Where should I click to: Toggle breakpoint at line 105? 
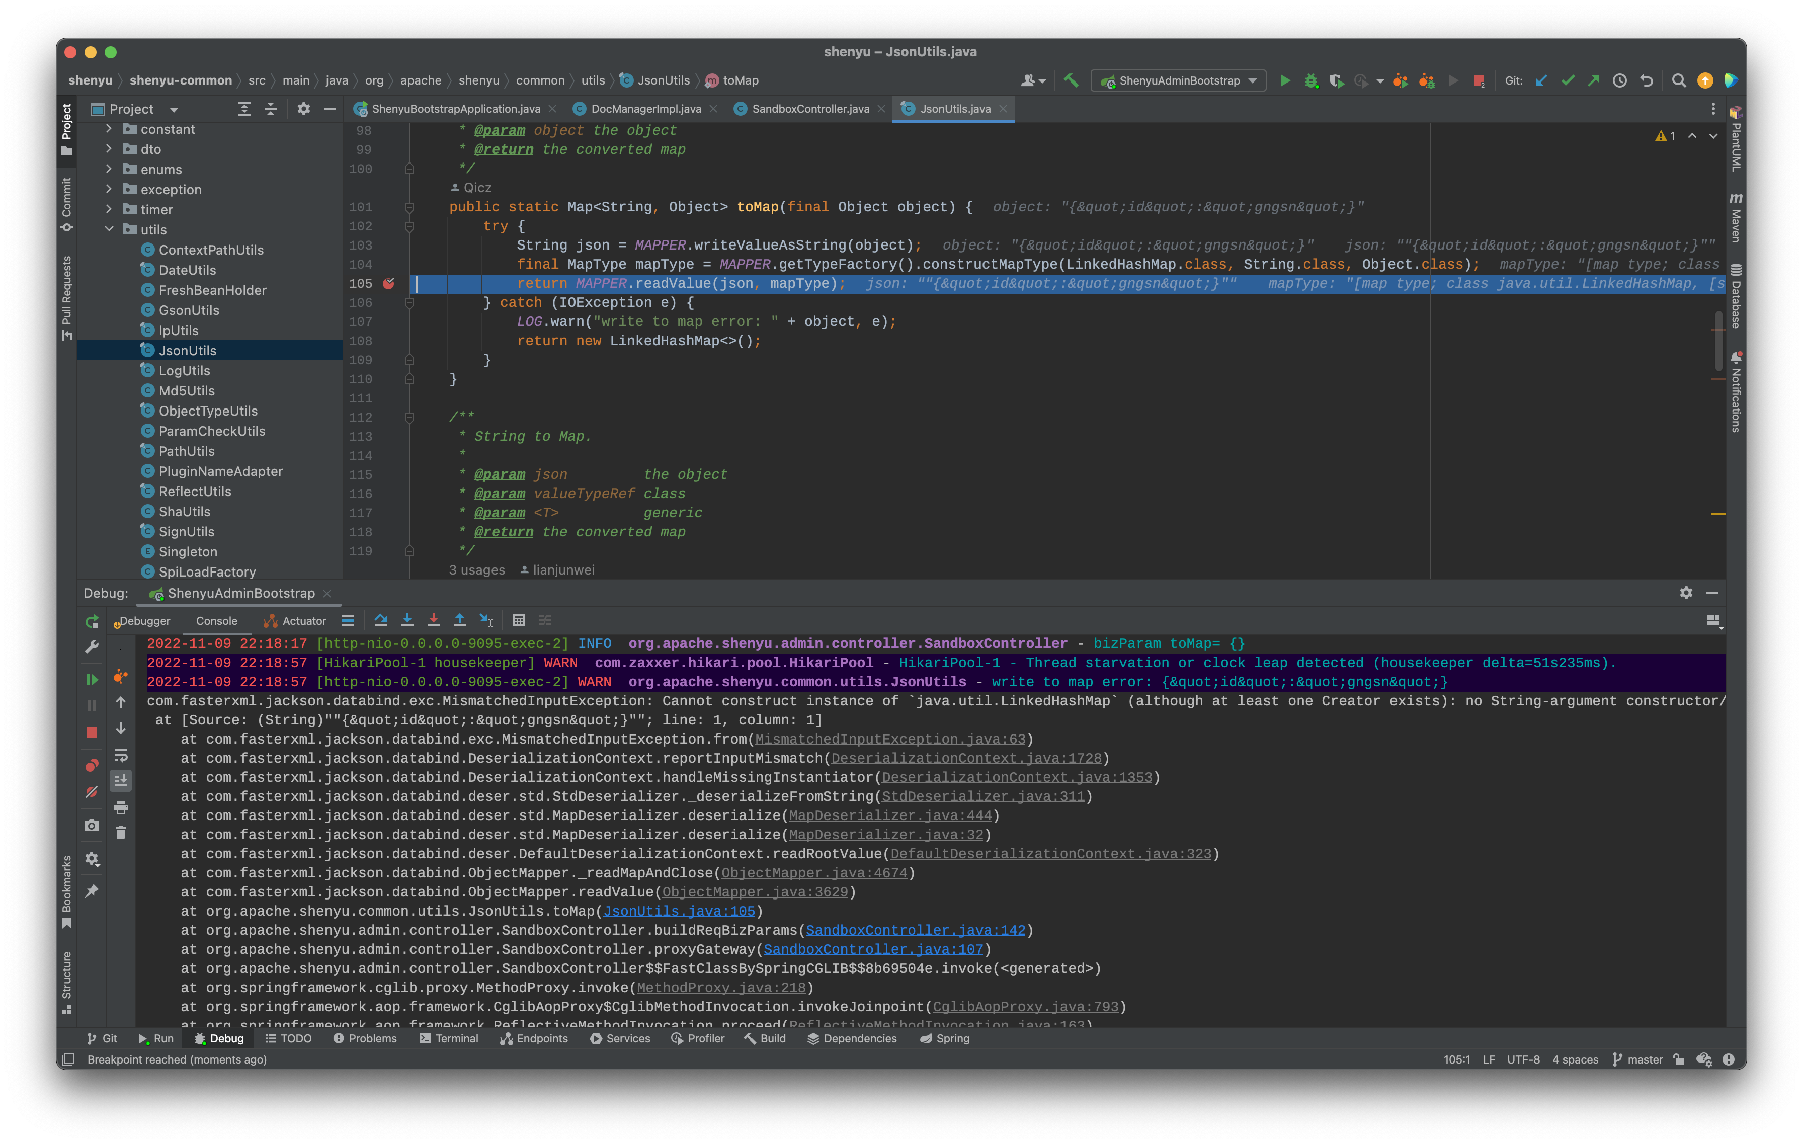(388, 283)
